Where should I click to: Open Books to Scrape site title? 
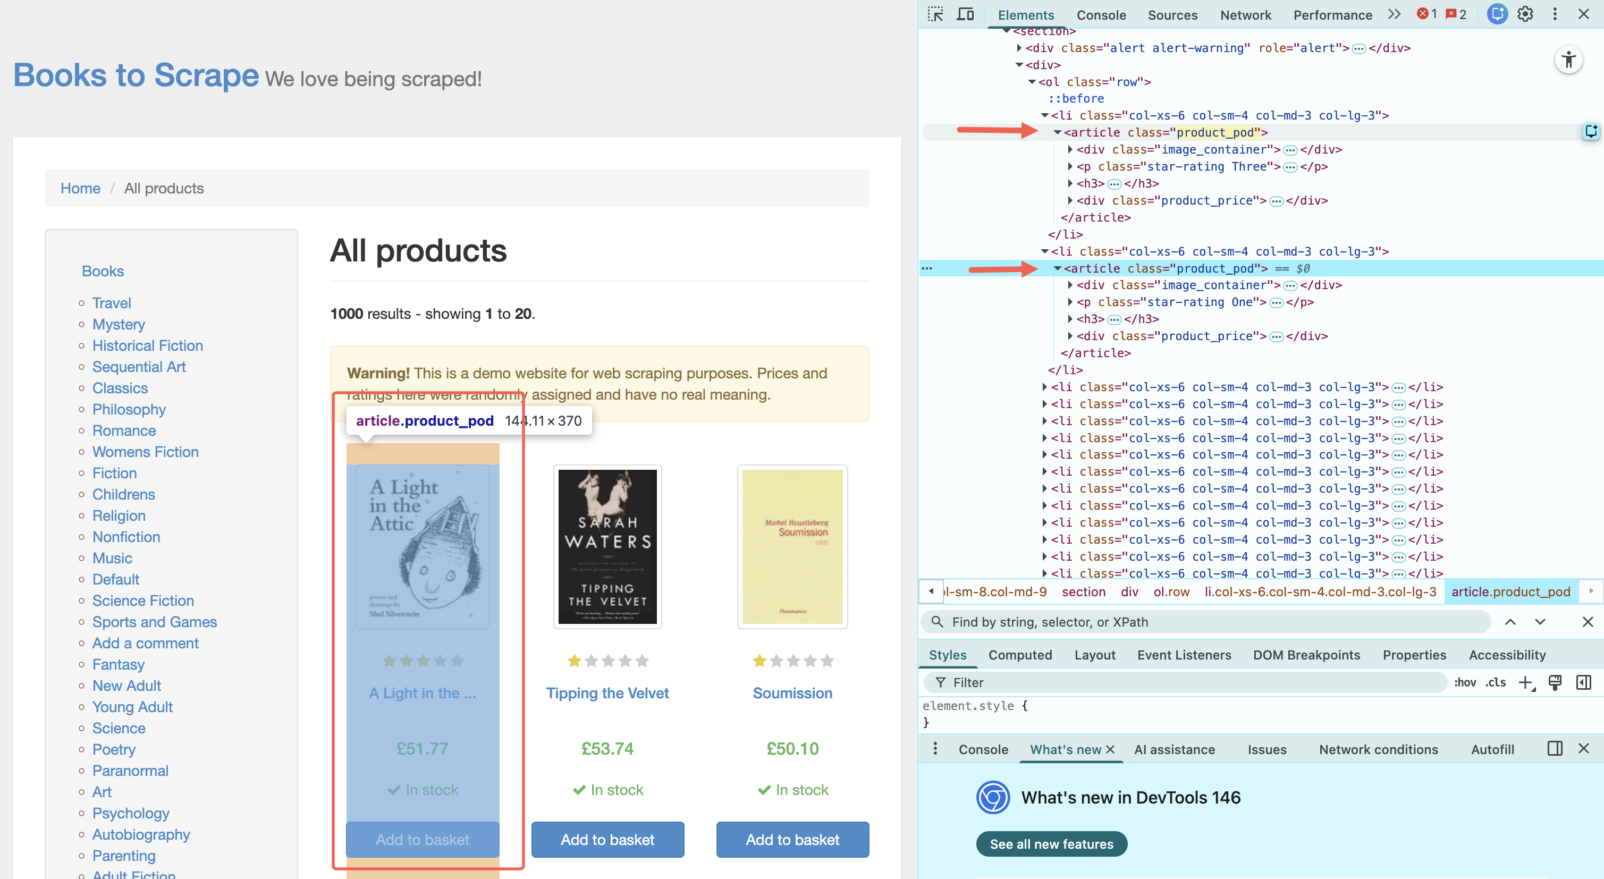coord(136,75)
